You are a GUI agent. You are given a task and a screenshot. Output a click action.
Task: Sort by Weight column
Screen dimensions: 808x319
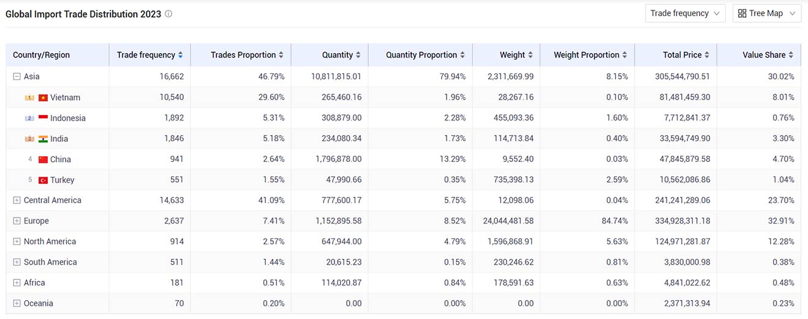click(x=530, y=55)
